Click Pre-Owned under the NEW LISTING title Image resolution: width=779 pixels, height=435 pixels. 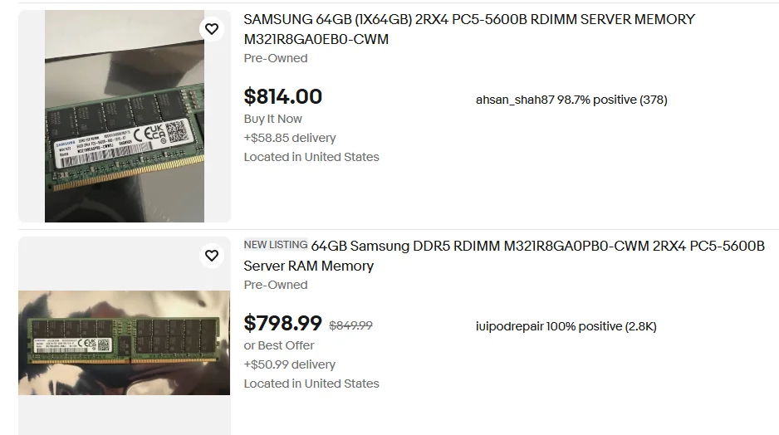tap(276, 285)
